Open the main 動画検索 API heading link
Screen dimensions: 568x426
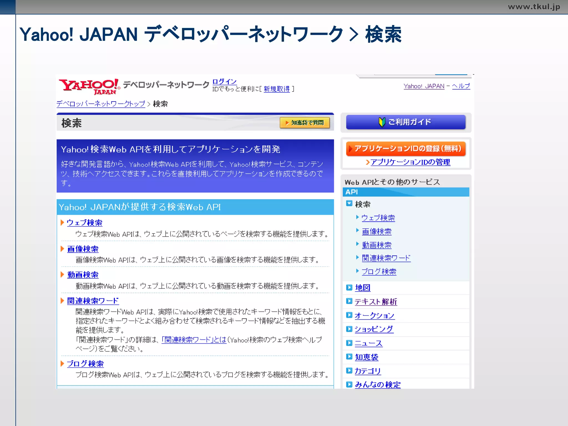83,275
